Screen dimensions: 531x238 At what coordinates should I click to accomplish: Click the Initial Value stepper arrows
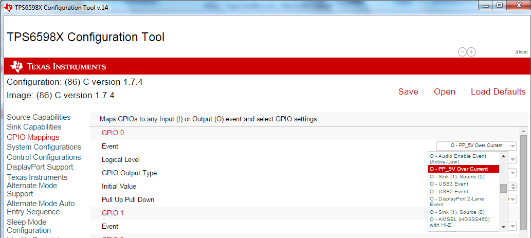click(512, 186)
